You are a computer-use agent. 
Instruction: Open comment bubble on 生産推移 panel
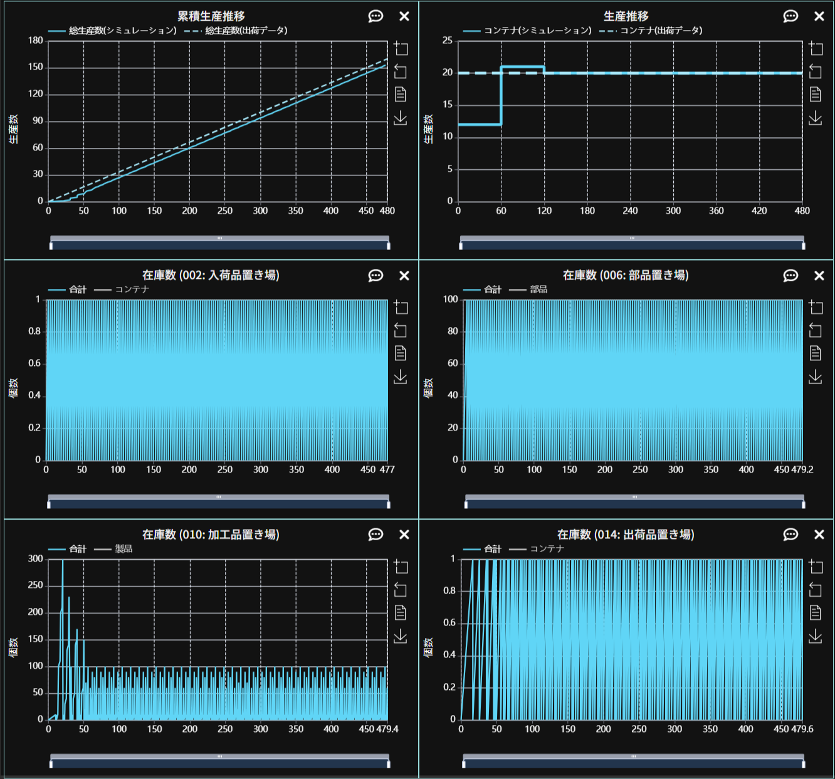[790, 16]
